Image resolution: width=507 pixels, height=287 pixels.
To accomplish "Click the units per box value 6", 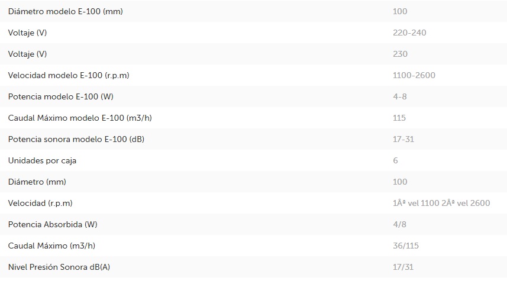I will coord(395,160).
